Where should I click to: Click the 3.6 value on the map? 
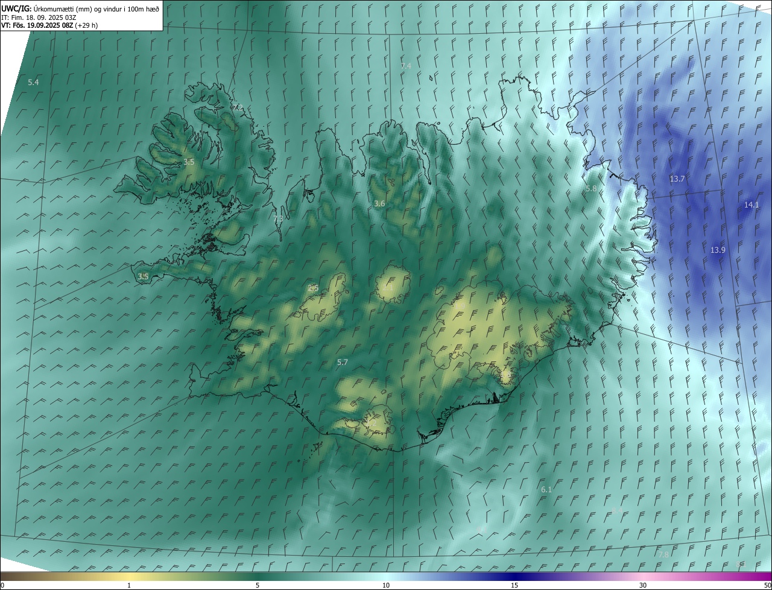(x=379, y=204)
